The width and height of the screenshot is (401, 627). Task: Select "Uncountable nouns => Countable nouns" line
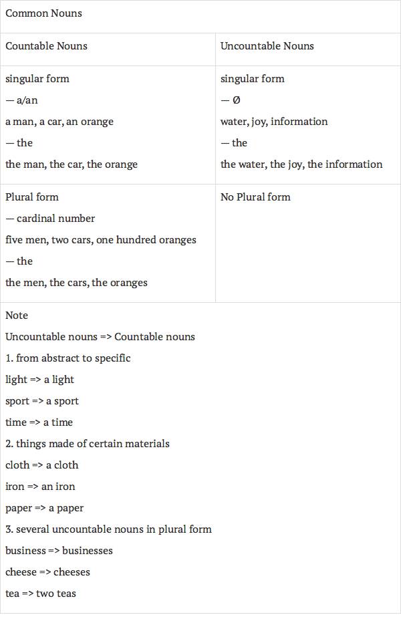click(100, 337)
